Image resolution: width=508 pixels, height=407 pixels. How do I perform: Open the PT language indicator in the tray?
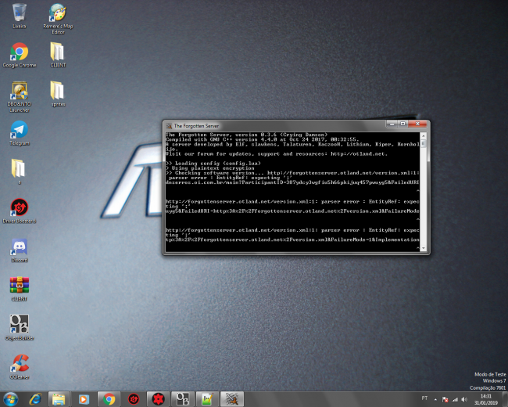pos(424,398)
